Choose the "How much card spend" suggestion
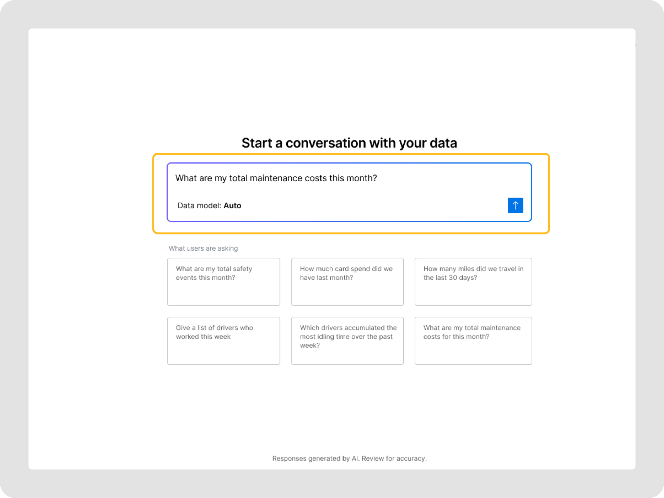Screen dimensions: 664x498 (x=347, y=281)
